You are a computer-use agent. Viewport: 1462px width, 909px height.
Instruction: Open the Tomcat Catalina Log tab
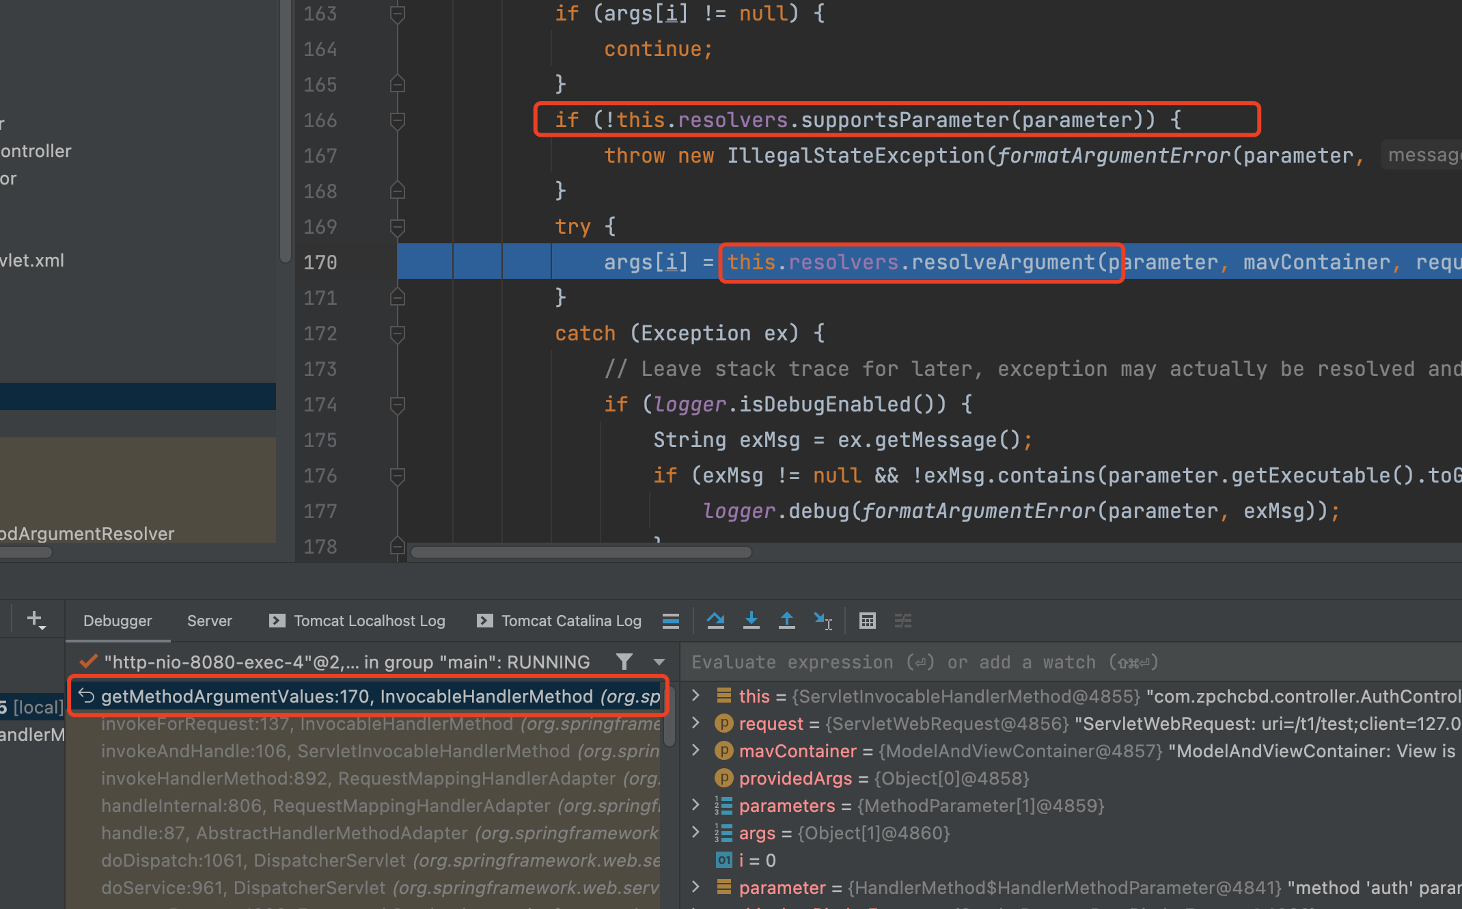tap(570, 621)
